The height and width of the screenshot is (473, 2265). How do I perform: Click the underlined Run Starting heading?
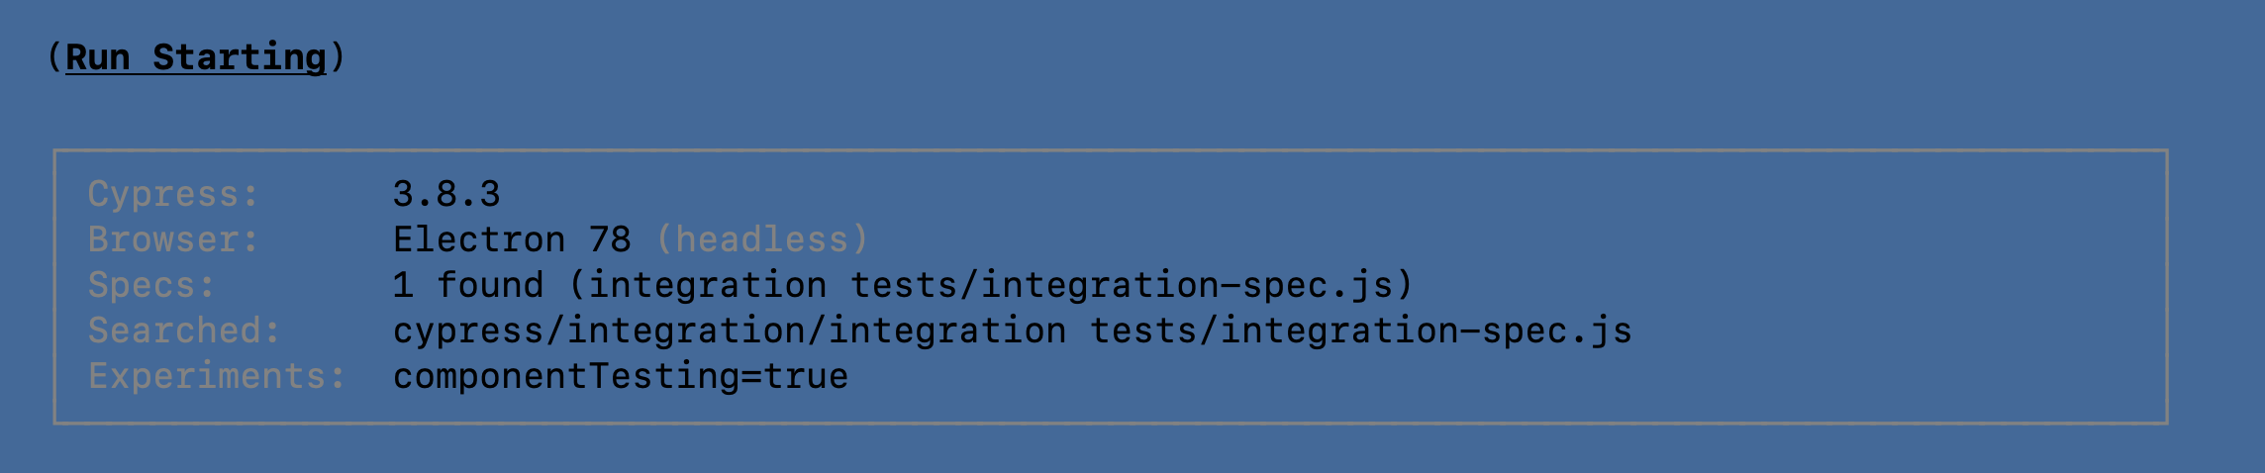point(196,57)
